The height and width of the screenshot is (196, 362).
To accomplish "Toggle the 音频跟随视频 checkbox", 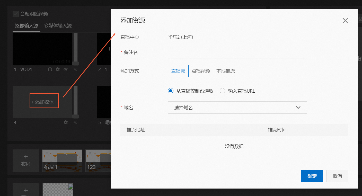I will [x=16, y=14].
